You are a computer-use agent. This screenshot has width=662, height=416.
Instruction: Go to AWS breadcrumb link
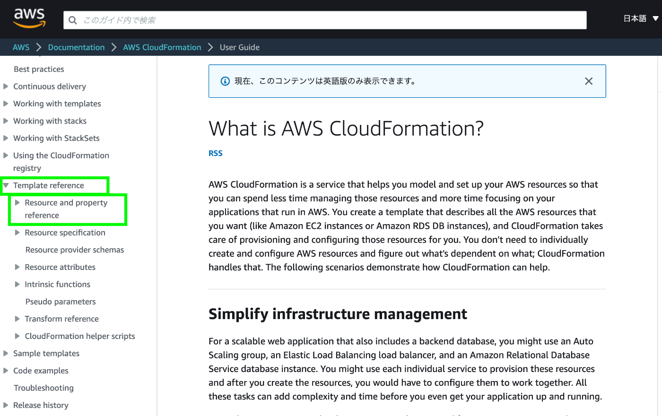pos(21,47)
